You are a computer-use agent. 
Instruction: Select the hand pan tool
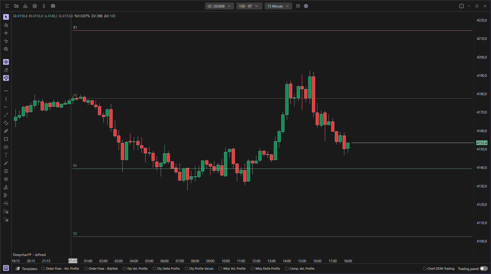(x=6, y=25)
